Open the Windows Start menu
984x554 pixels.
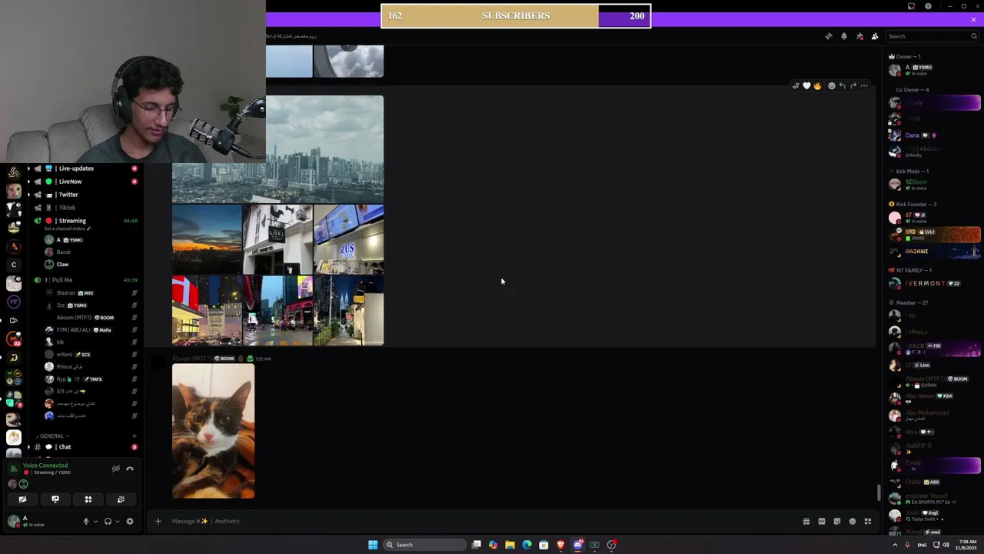pyautogui.click(x=373, y=545)
